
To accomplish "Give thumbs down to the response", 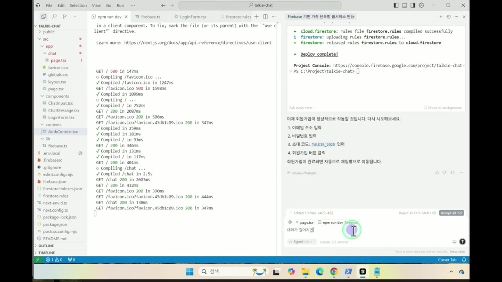I will [x=445, y=173].
